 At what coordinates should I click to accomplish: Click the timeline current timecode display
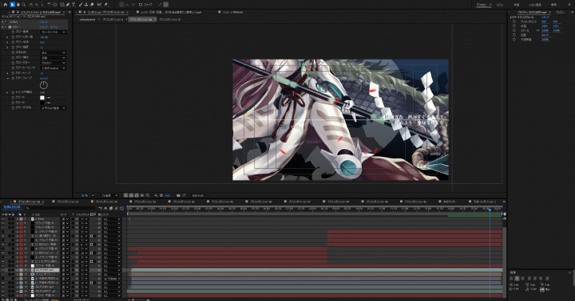12,207
